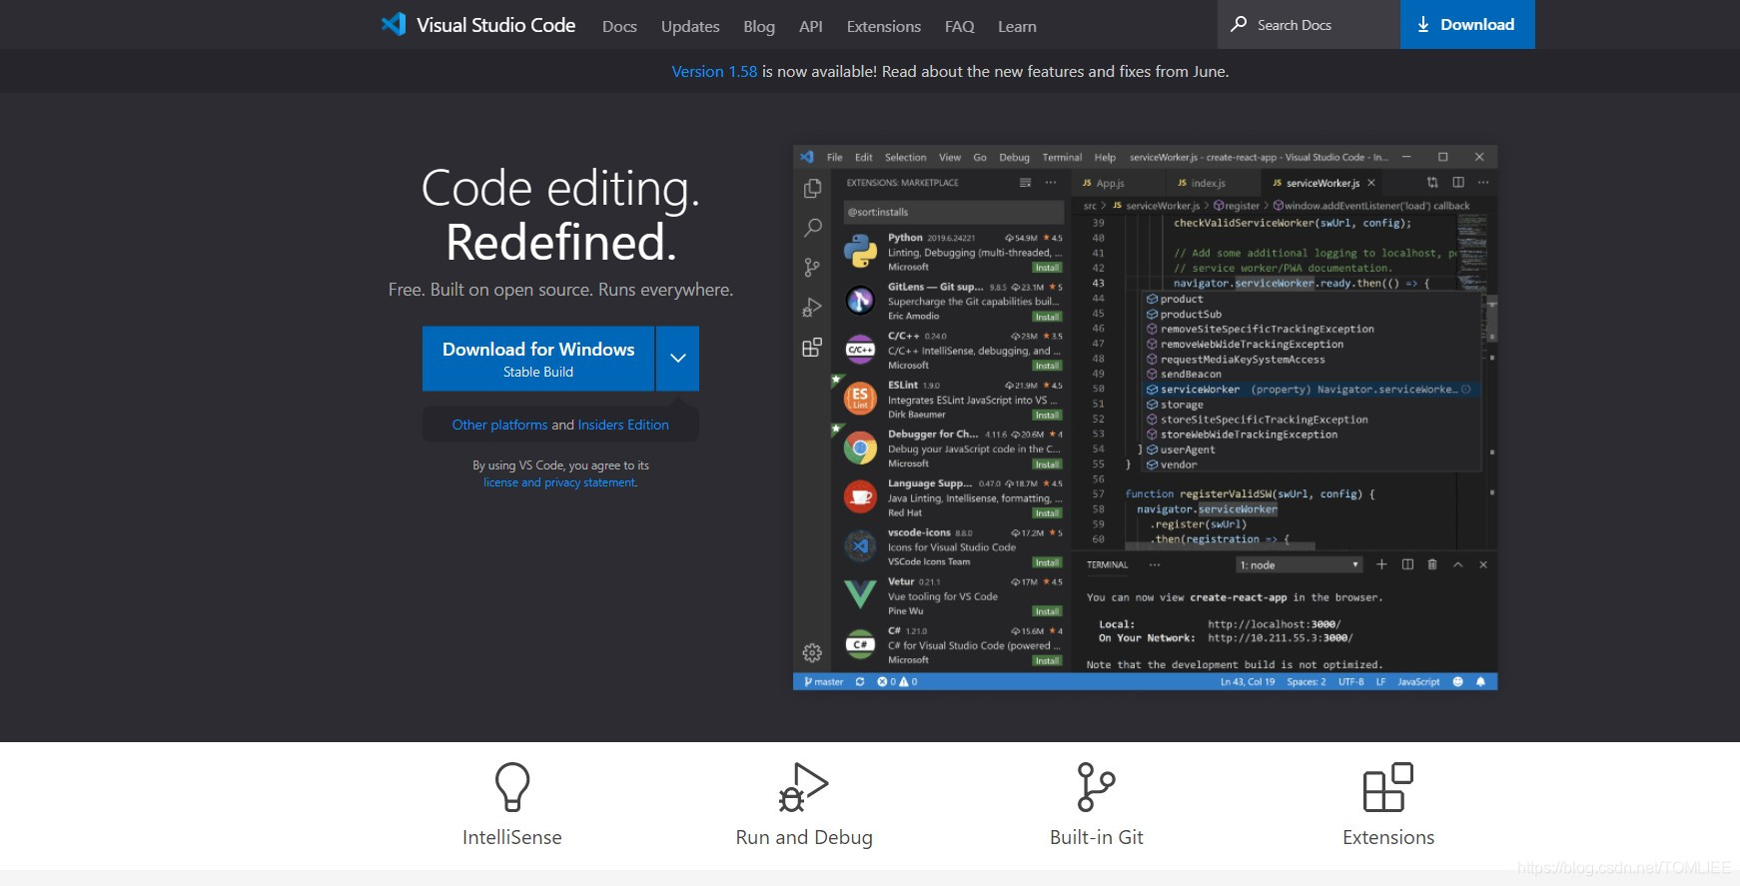Click Install on the GitLens extension
Viewport: 1740px width, 886px height.
(1047, 317)
